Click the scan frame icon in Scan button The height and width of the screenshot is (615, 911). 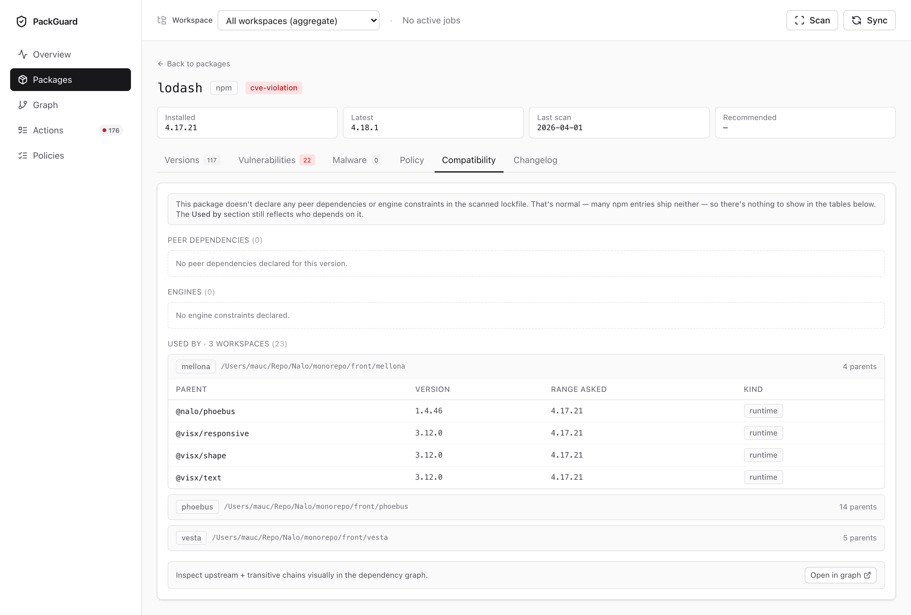[800, 20]
